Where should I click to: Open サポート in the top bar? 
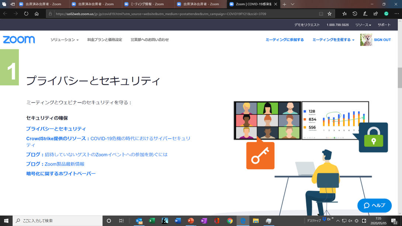point(384,25)
